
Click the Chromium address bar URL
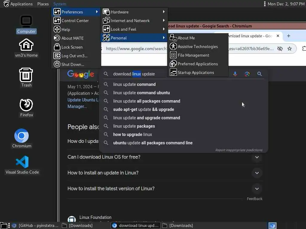(136, 49)
